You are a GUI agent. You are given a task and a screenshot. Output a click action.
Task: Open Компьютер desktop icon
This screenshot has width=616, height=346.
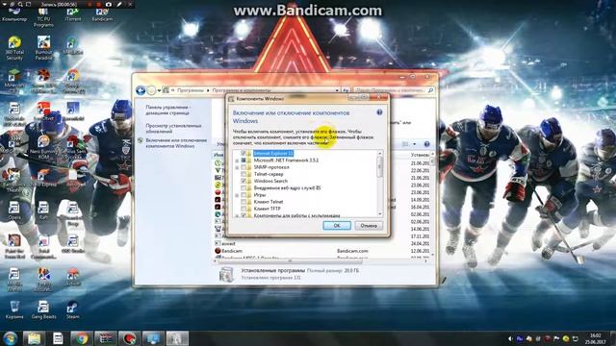(x=14, y=14)
